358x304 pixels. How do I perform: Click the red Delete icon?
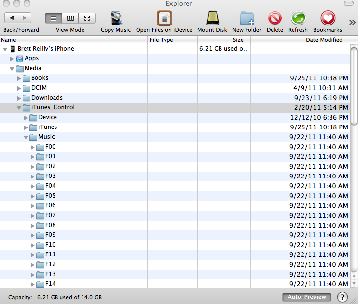click(275, 18)
